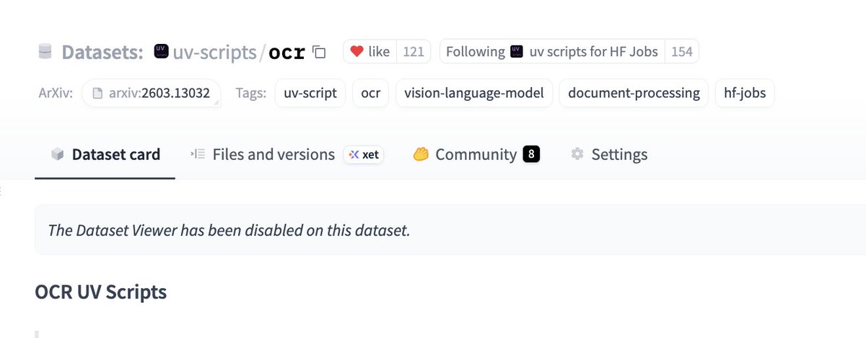Image resolution: width=866 pixels, height=338 pixels.
Task: Click the Settings gear icon
Action: (577, 154)
